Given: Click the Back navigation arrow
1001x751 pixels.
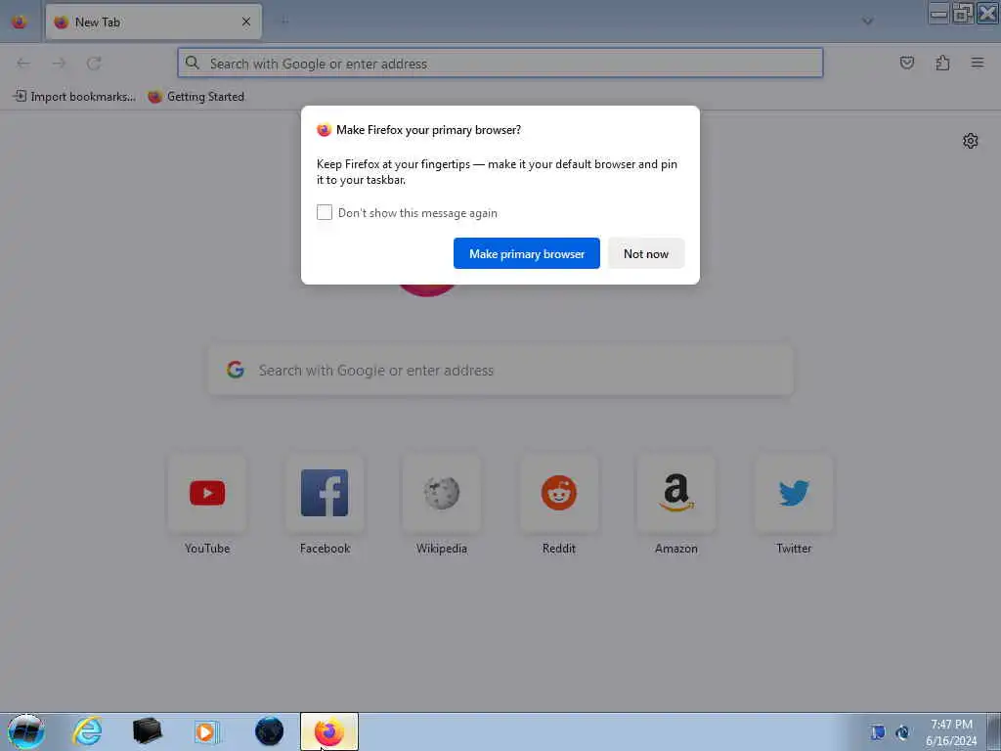Looking at the screenshot, I should pos(23,64).
